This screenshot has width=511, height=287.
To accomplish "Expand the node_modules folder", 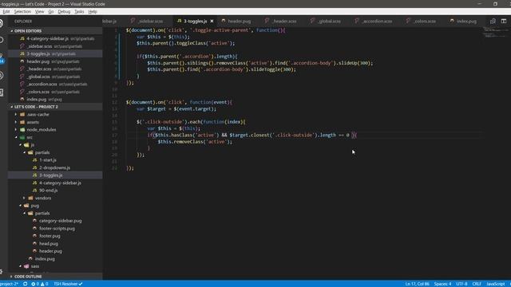I will (x=41, y=129).
